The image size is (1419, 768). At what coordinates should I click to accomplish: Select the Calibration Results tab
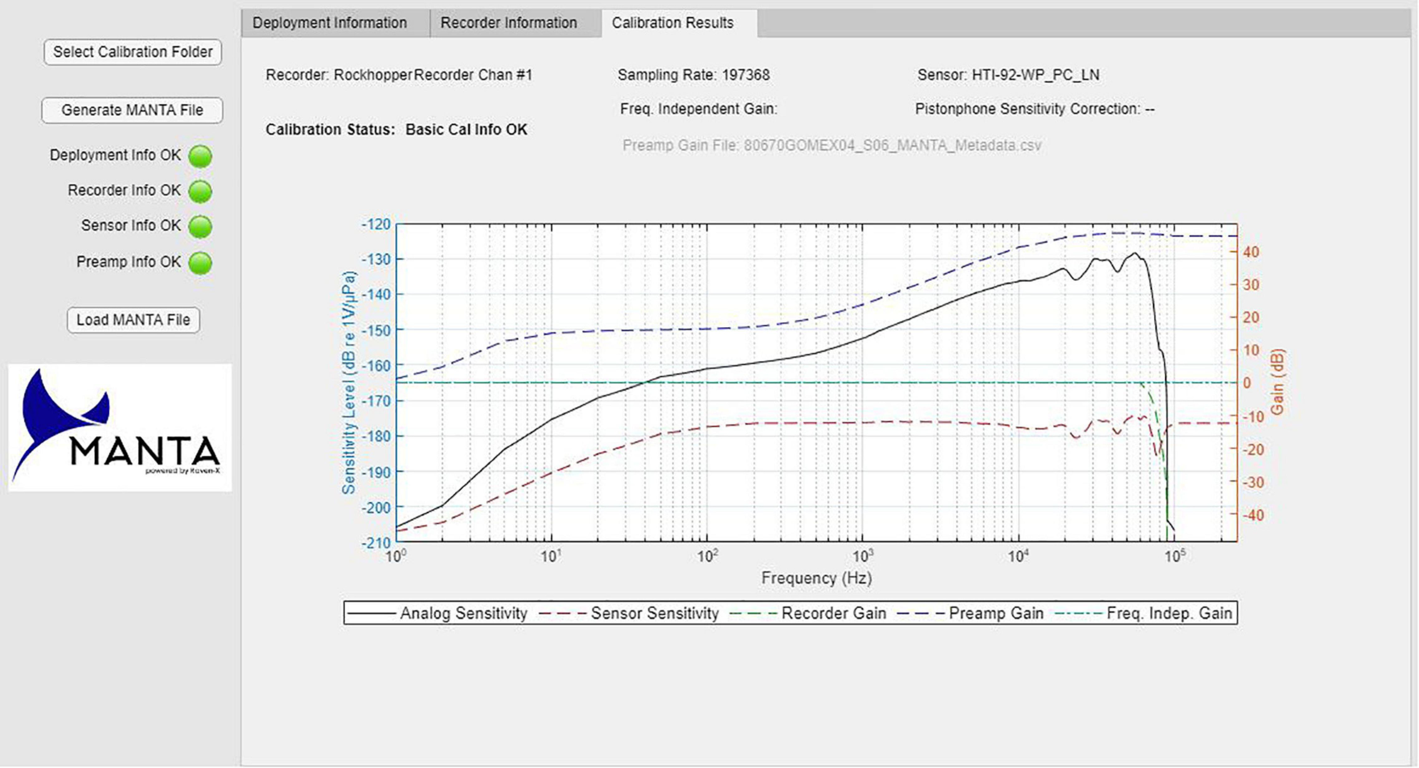click(673, 23)
